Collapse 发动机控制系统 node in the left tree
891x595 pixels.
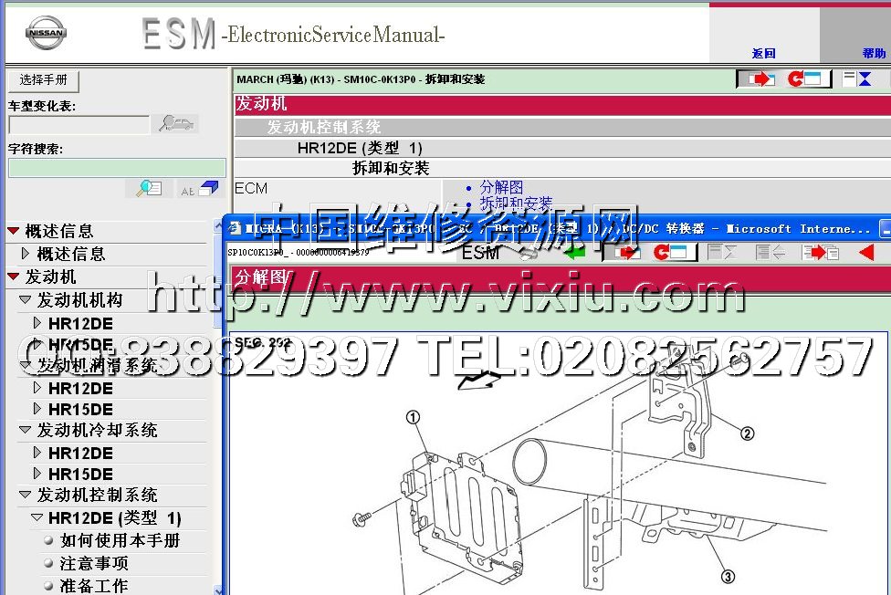[25, 495]
